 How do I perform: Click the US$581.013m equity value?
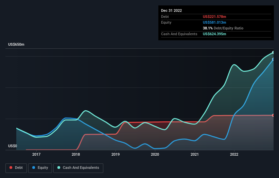(x=214, y=22)
